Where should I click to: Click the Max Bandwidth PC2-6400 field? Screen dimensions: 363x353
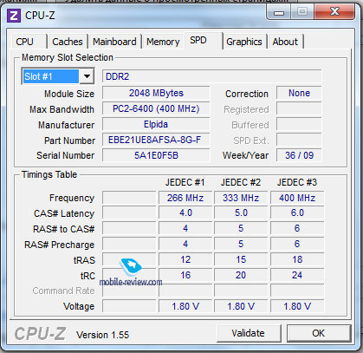[x=156, y=108]
